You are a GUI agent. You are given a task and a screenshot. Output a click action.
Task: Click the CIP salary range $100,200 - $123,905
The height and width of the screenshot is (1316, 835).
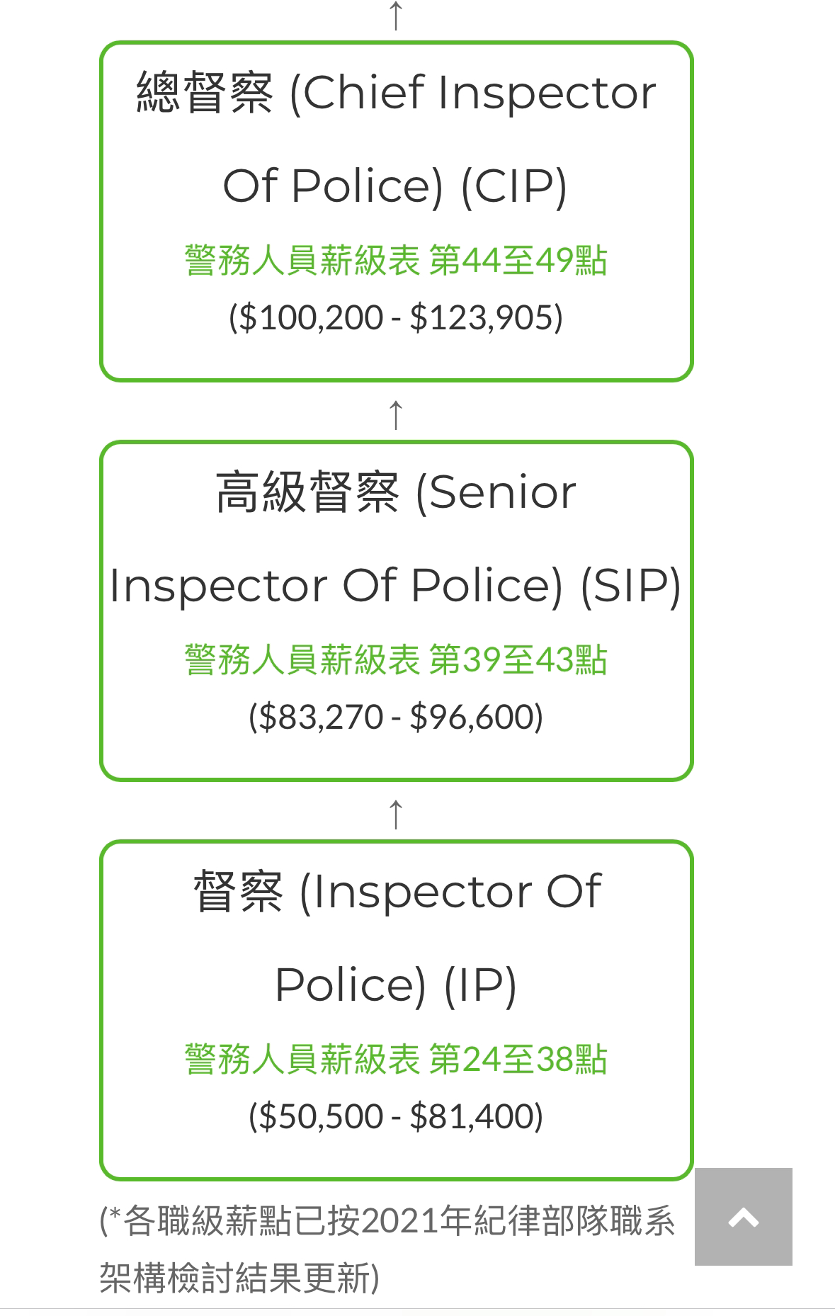396,317
